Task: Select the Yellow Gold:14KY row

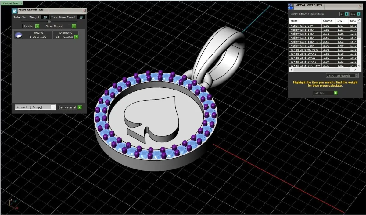Action: 323,34
